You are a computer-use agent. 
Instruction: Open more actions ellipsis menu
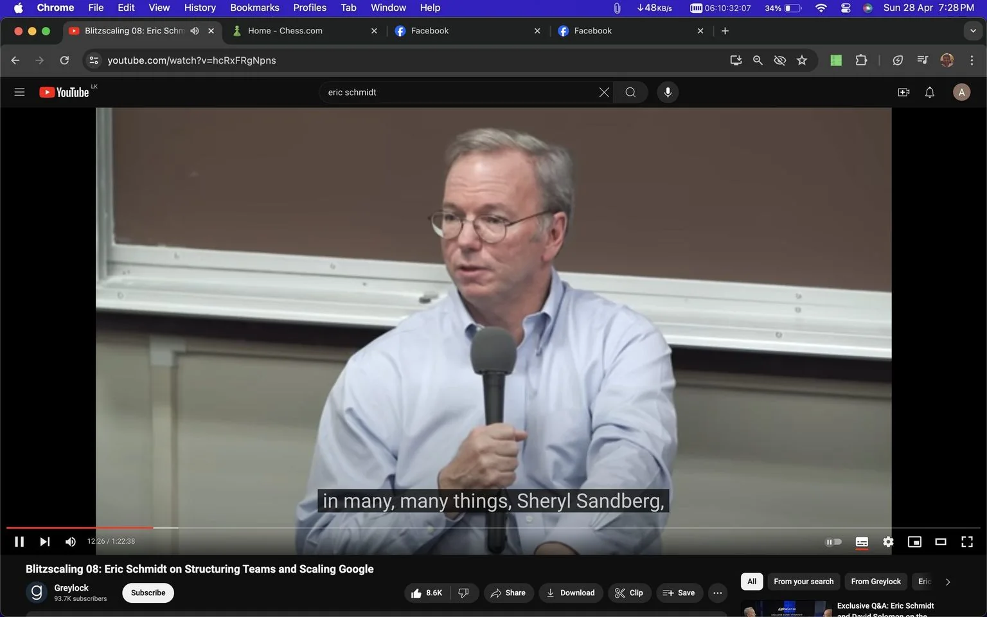(718, 593)
